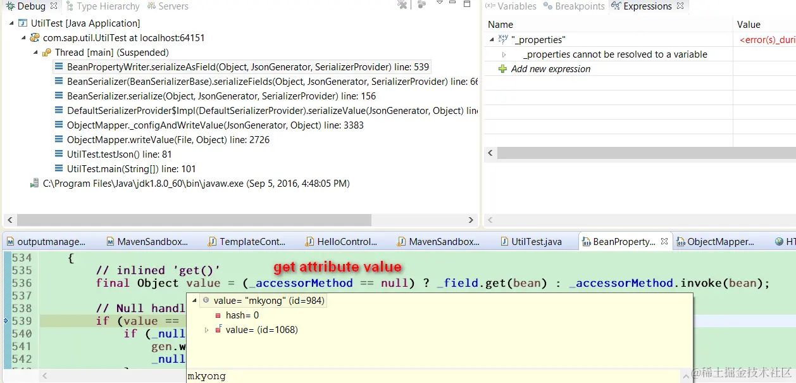Open the first MavenSandbox... editor tab
The width and height of the screenshot is (796, 383).
coord(147,241)
